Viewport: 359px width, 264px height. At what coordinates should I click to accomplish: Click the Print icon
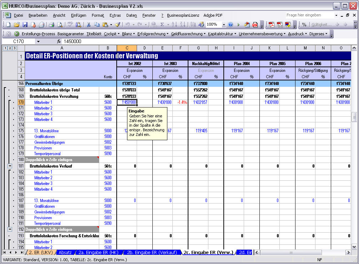tap(51, 25)
